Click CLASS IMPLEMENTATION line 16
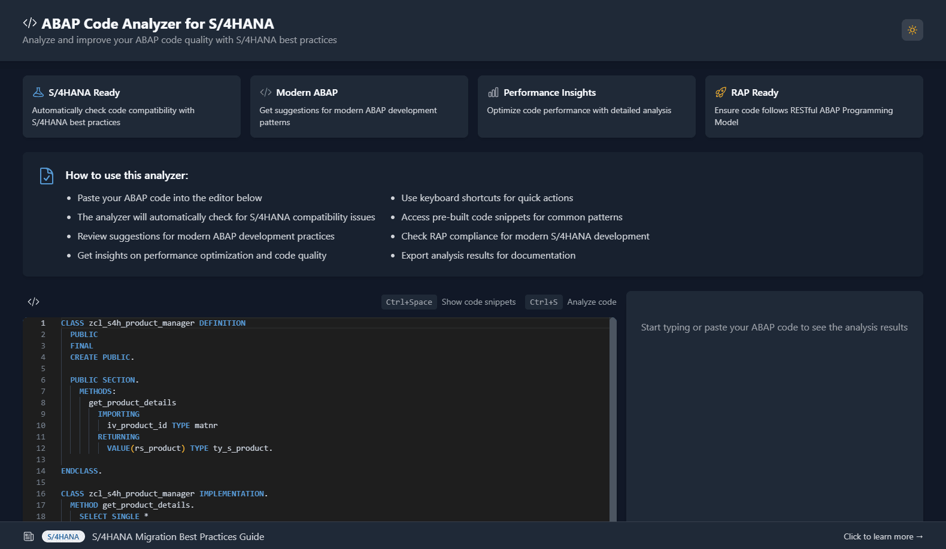Screen dimensions: 946x549 165,493
